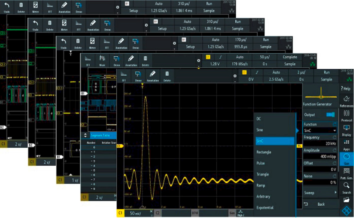Click the yellow C1 ground level marker
Viewport: 354px width, 218px height.
[x=119, y=146]
